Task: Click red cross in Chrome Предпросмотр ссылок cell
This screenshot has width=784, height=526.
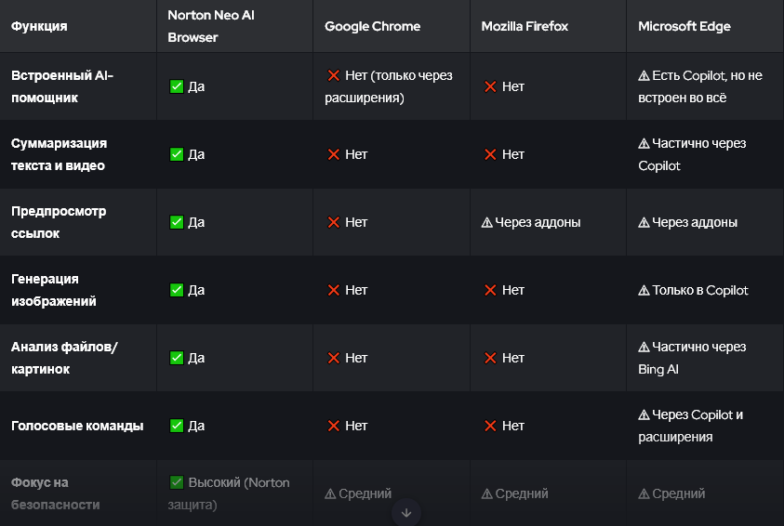Action: 334,222
